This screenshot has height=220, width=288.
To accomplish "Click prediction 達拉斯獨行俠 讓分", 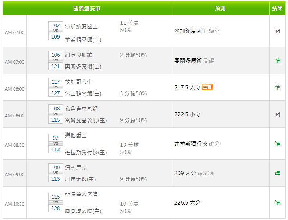I will pyautogui.click(x=197, y=143).
